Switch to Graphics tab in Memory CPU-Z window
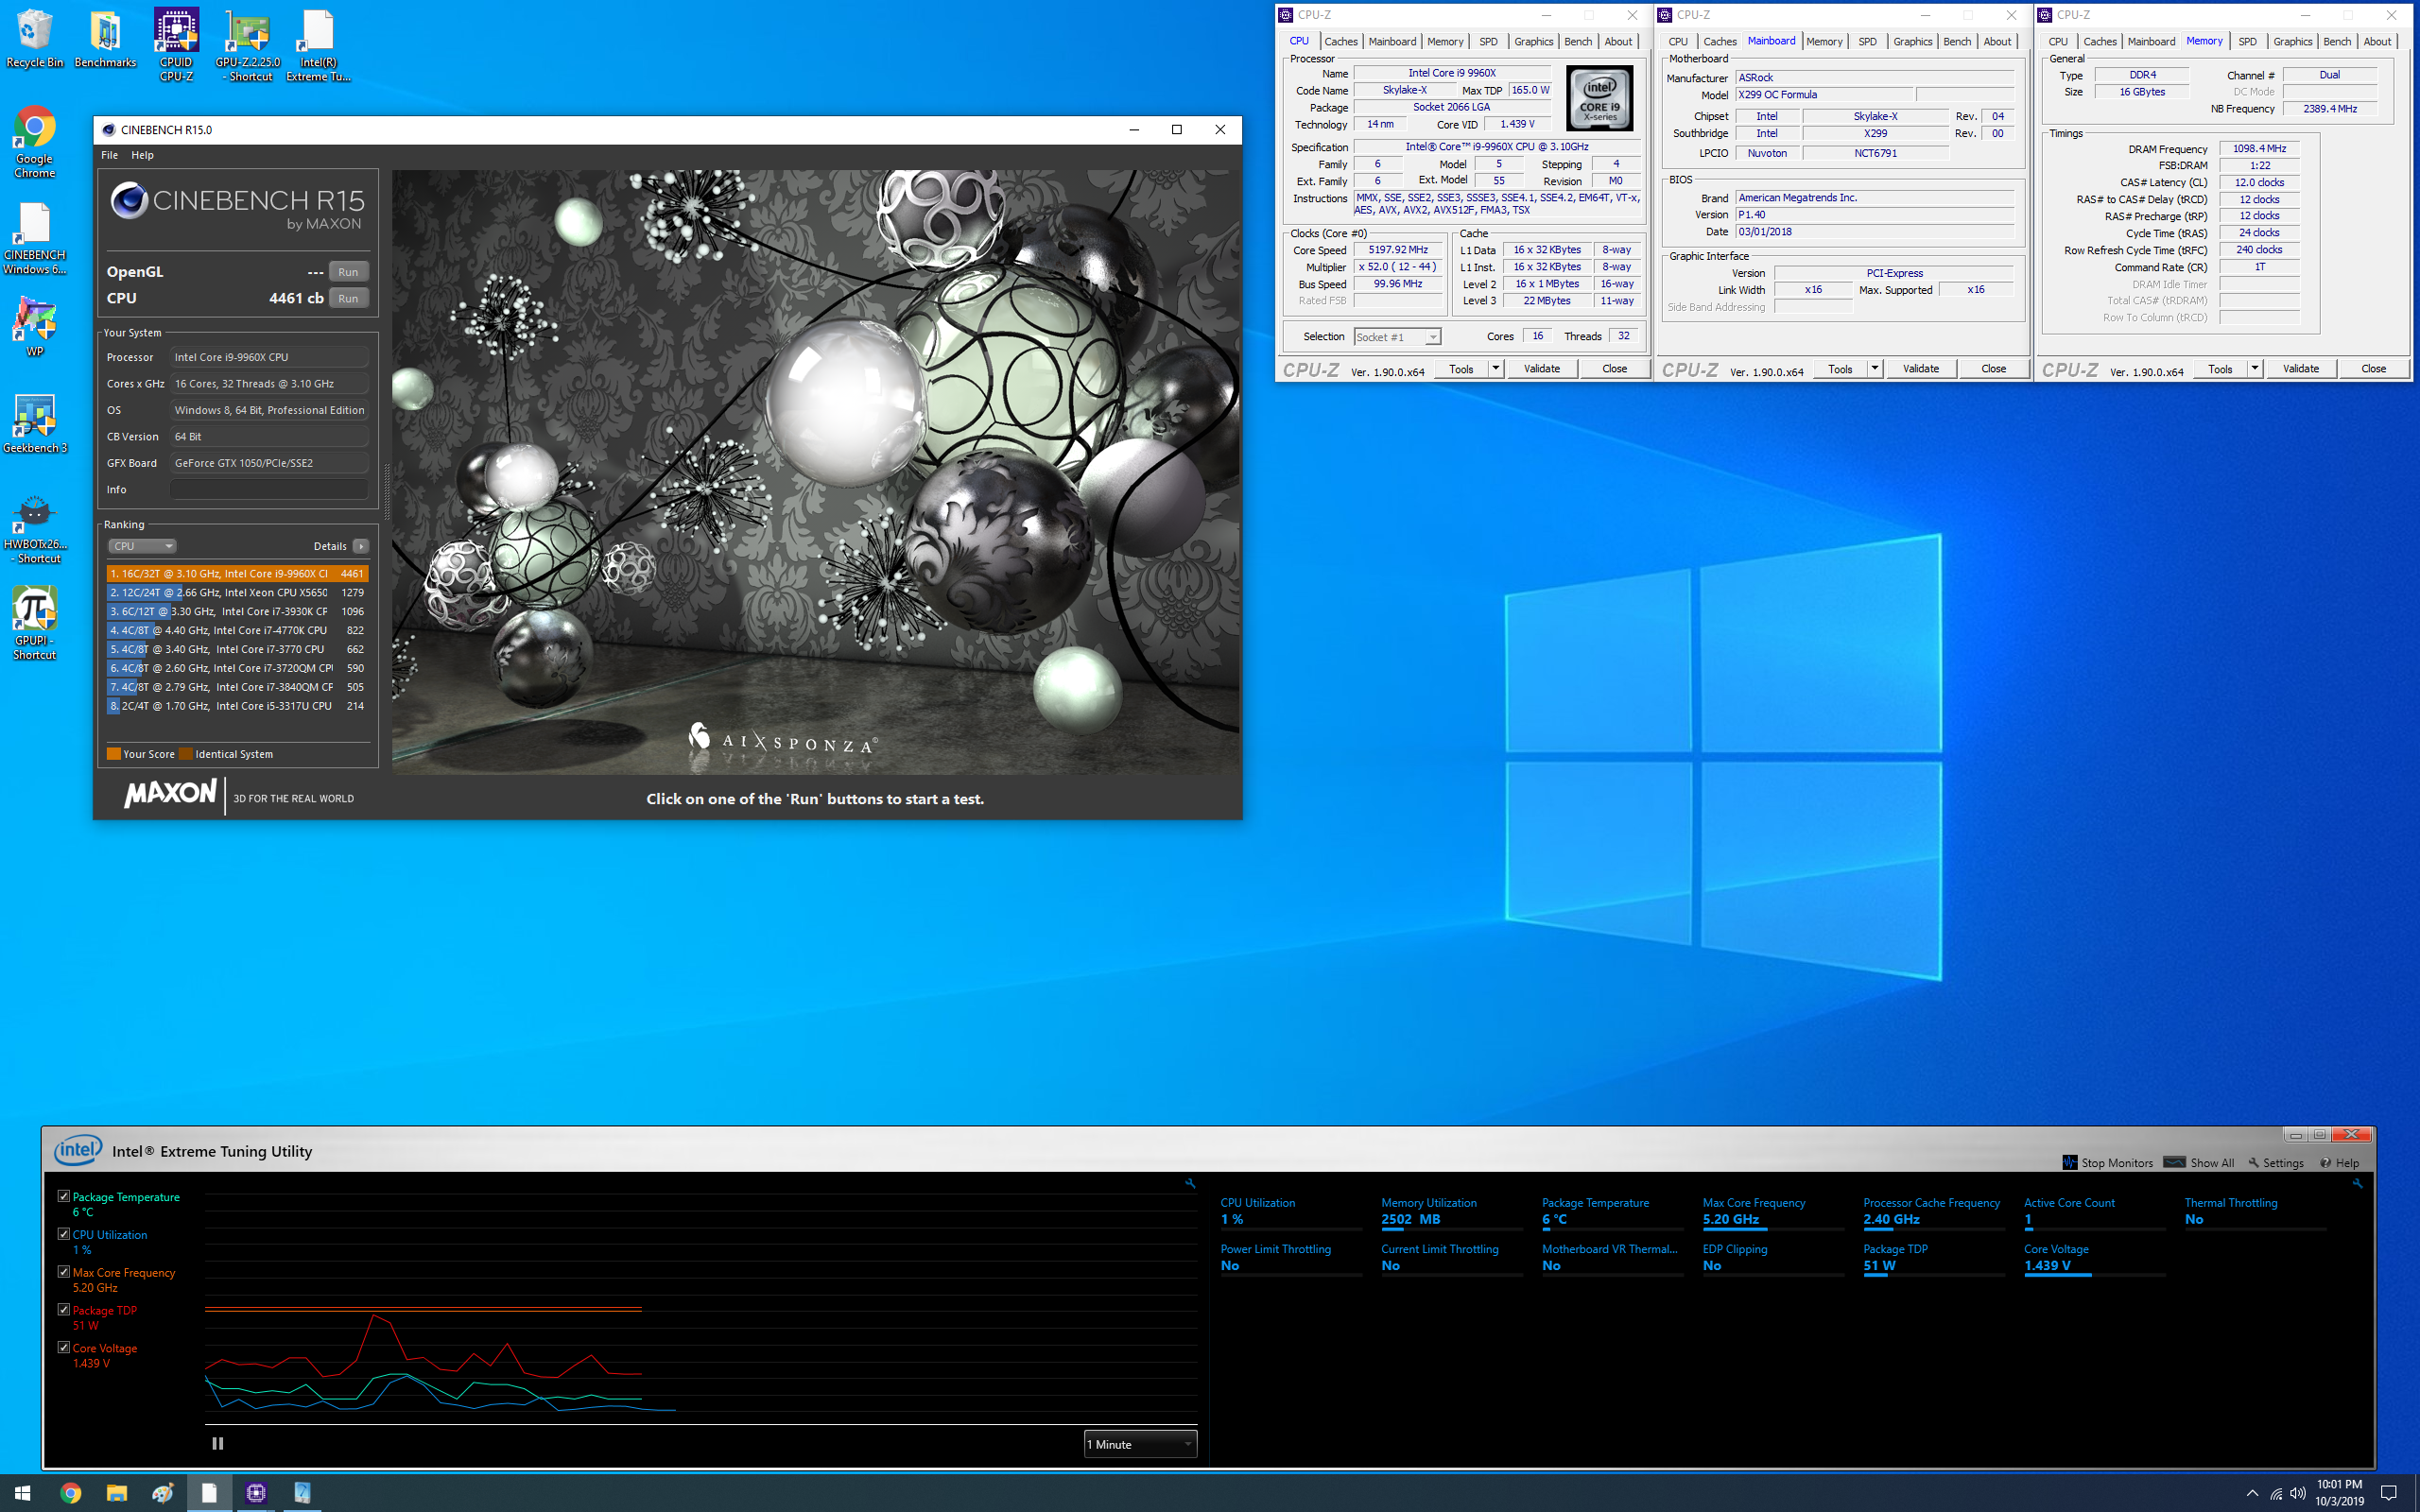This screenshot has height=1512, width=2420. pyautogui.click(x=2292, y=42)
